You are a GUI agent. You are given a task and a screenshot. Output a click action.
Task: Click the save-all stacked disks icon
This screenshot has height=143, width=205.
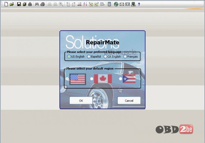(x=25, y=4)
